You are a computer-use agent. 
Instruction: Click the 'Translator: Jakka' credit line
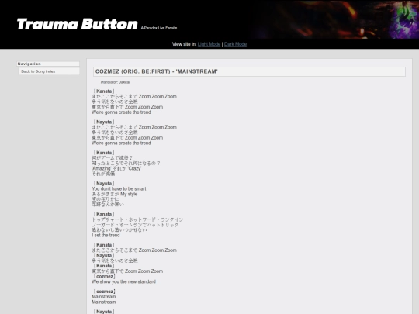coord(115,82)
